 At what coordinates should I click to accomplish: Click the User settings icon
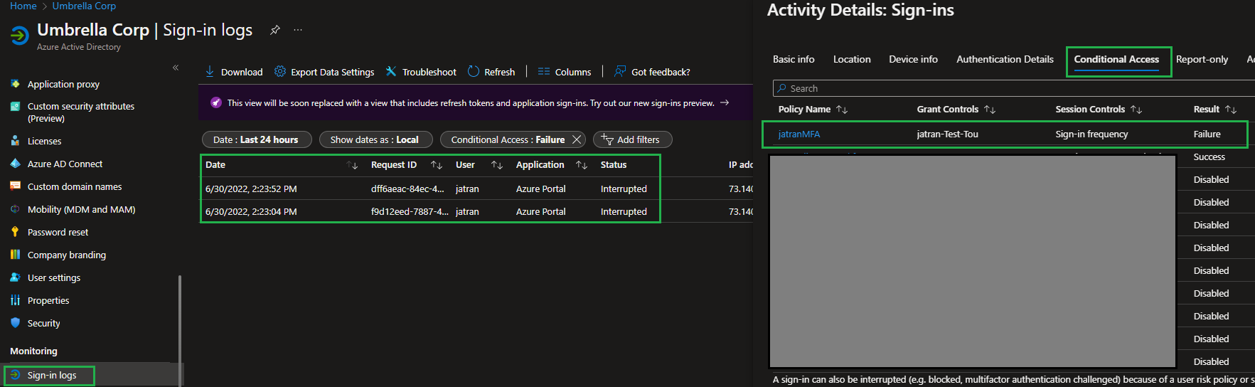(15, 277)
